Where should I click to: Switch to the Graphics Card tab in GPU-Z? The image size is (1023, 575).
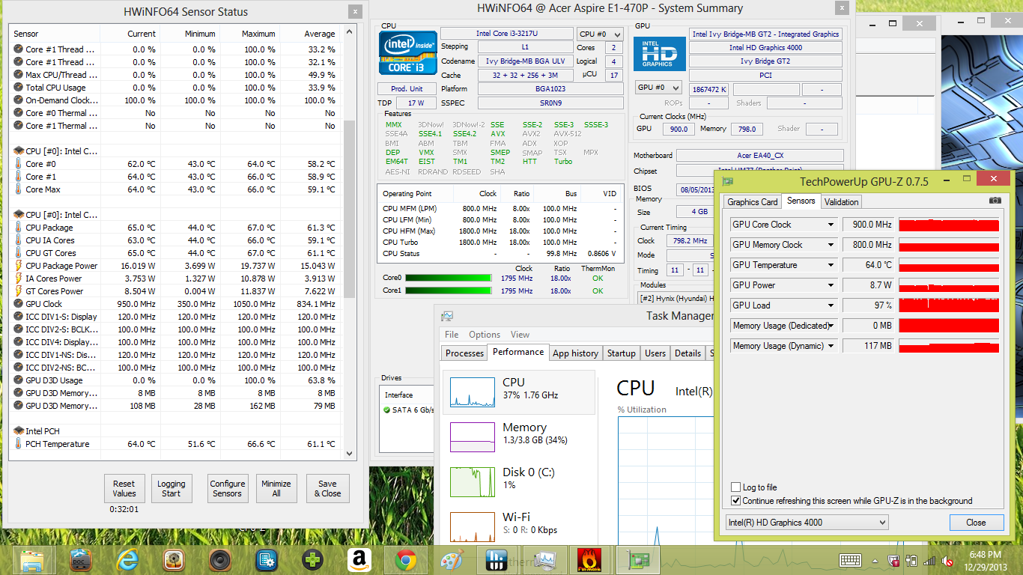(753, 201)
